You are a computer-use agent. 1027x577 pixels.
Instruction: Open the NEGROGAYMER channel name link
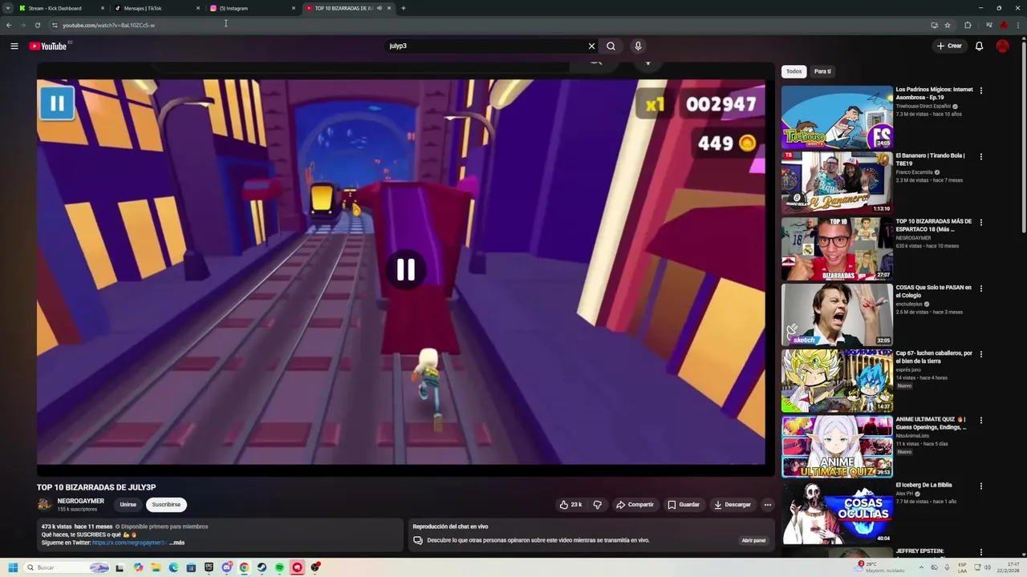pos(80,501)
